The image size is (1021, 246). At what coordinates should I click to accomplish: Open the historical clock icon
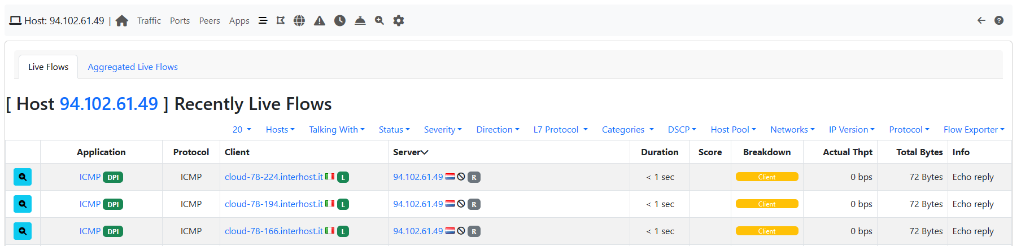(x=340, y=20)
